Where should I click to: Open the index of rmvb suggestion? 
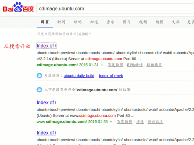pyautogui.click(x=111, y=76)
